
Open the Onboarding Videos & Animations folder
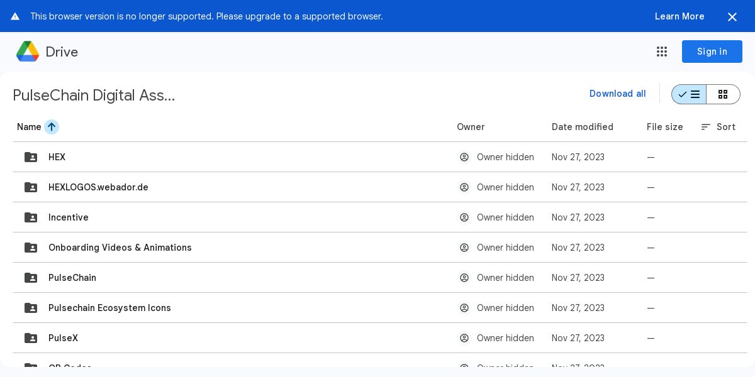(120, 248)
